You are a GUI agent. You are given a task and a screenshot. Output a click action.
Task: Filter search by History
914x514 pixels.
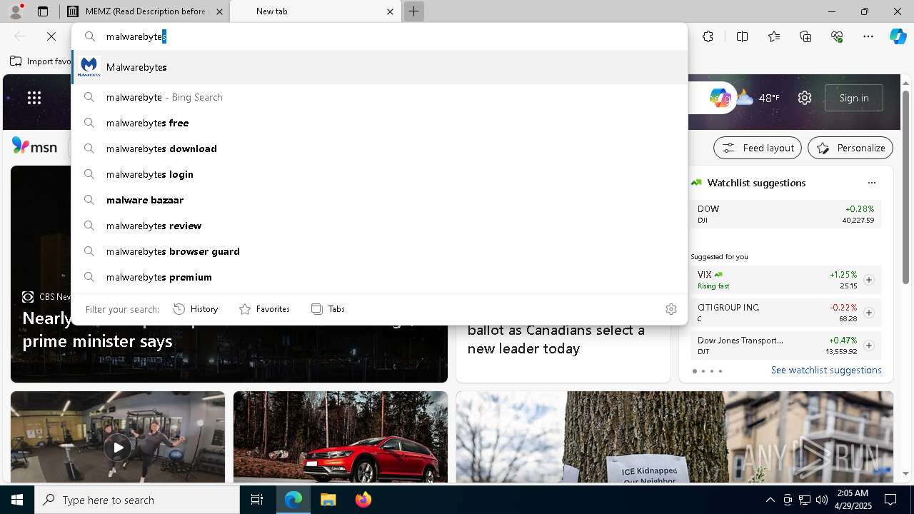coord(196,309)
